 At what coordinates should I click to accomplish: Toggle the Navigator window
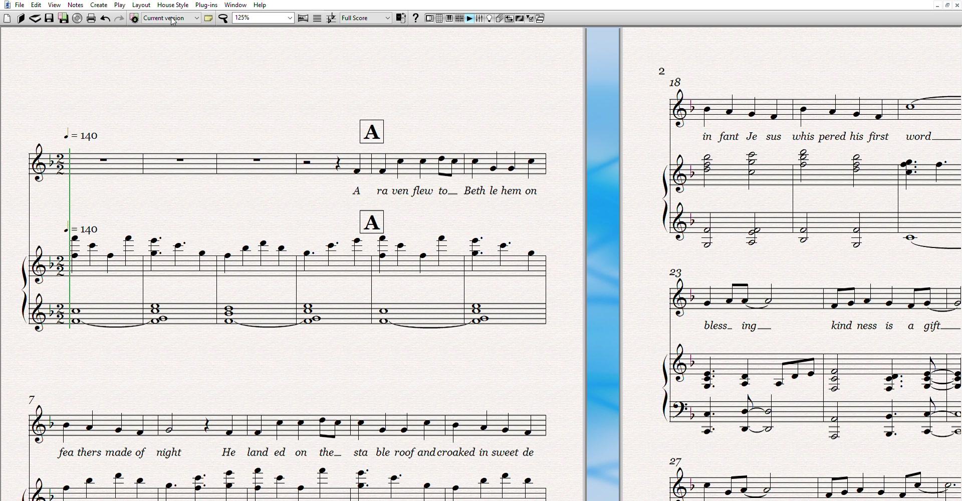(429, 19)
